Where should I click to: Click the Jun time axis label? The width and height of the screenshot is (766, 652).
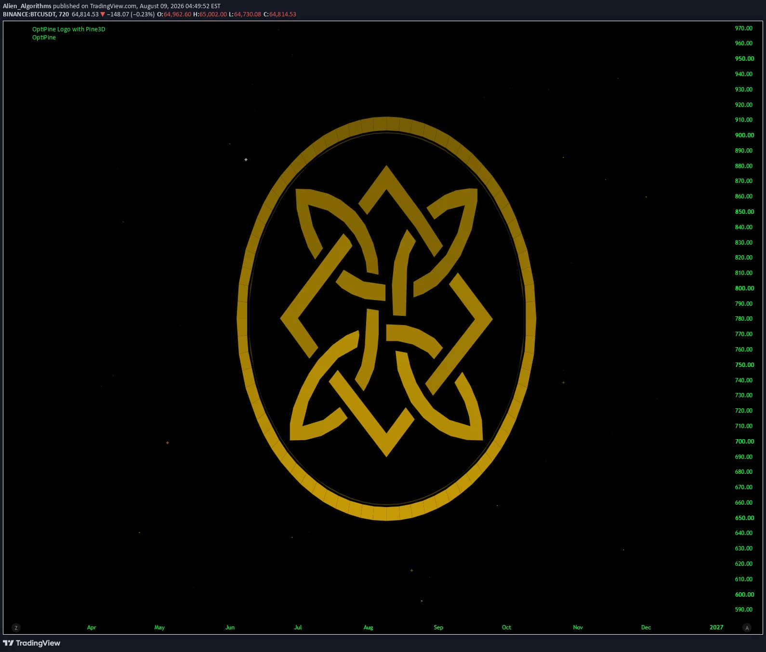click(x=230, y=627)
